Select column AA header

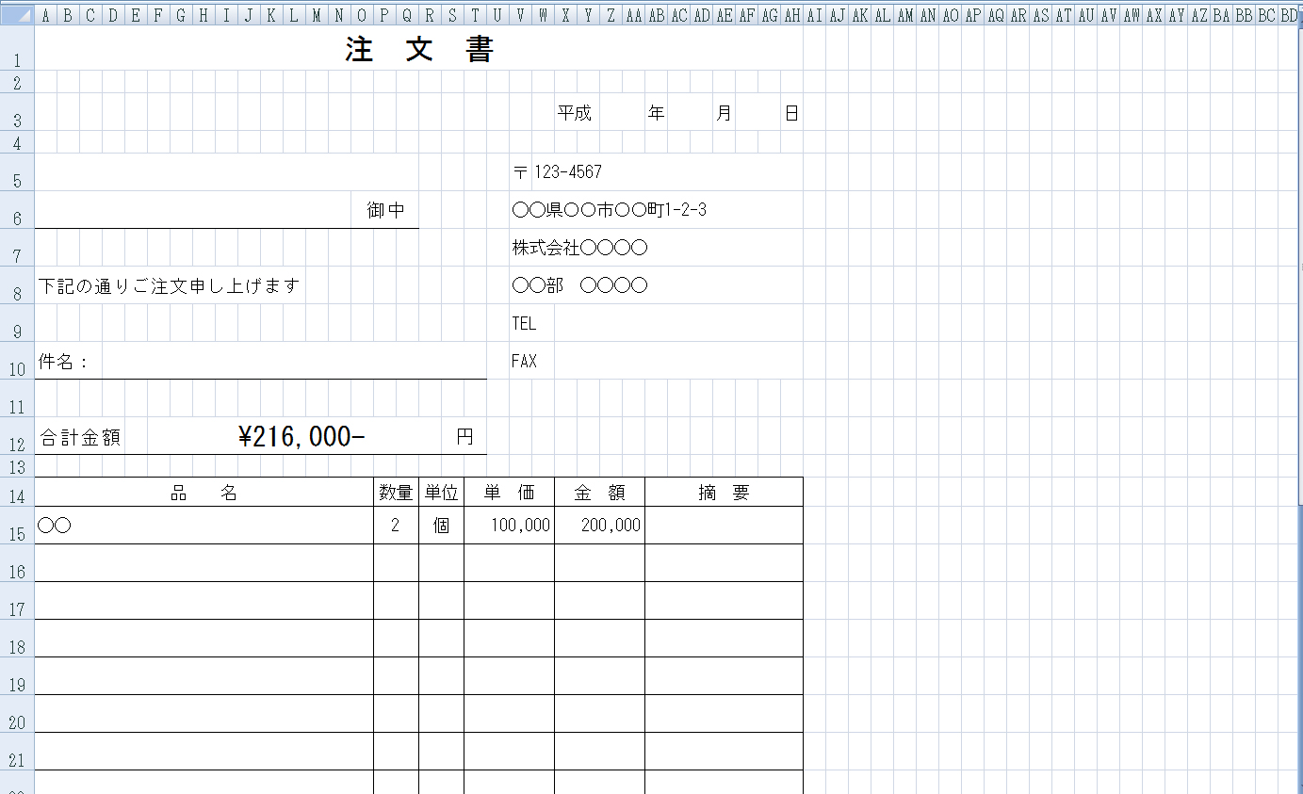(633, 15)
